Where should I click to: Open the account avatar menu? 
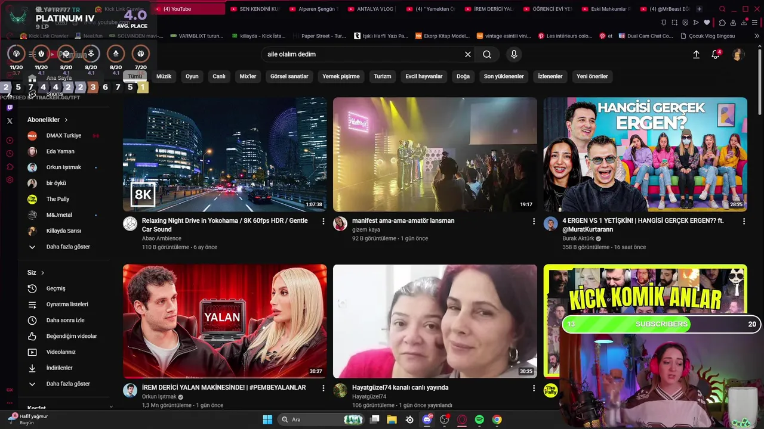(738, 54)
